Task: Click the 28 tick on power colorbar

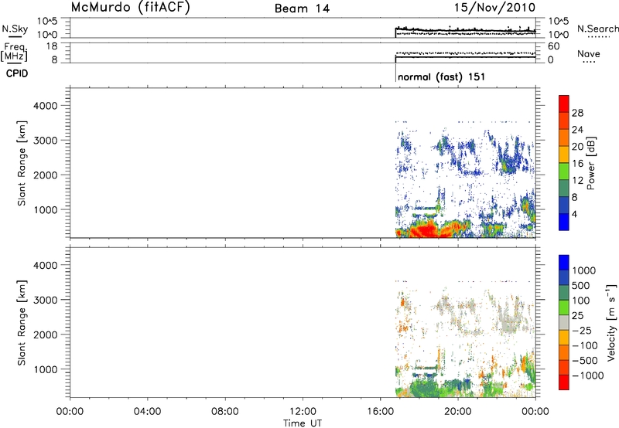Action: point(577,113)
